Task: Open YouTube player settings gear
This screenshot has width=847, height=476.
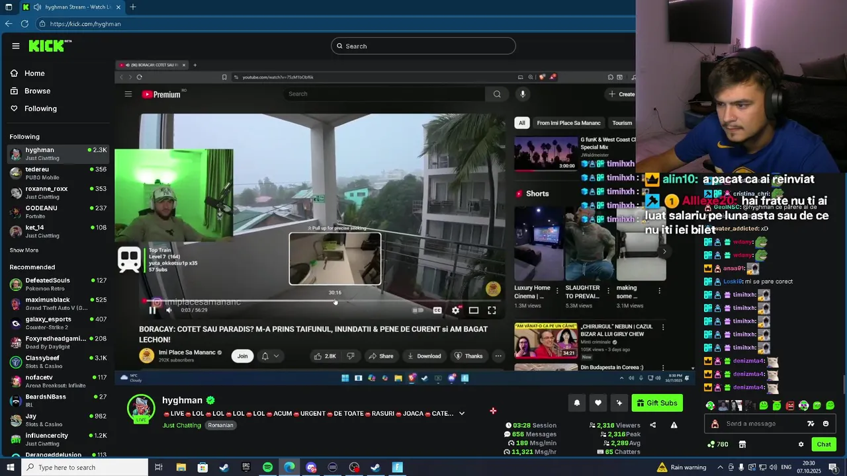Action: coord(455,310)
